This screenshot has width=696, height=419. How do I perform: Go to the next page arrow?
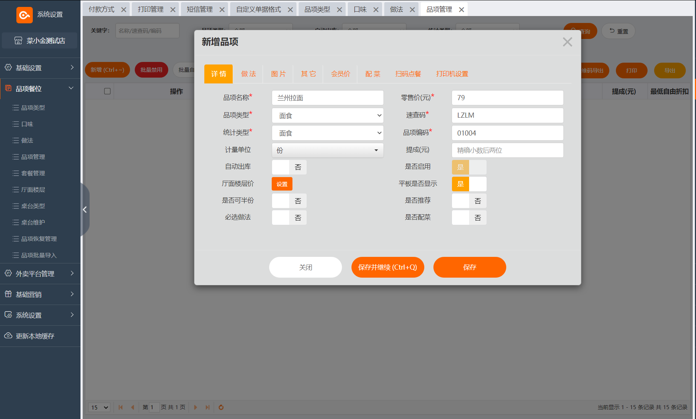[x=196, y=407]
